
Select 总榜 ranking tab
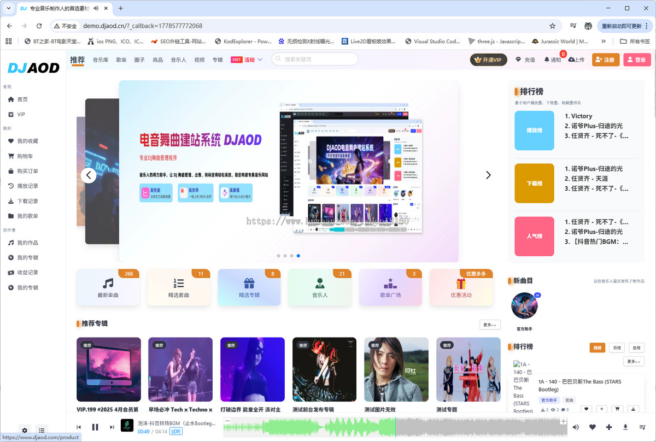click(636, 347)
